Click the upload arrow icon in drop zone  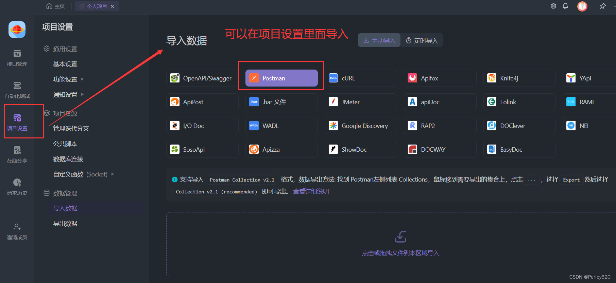click(x=400, y=237)
